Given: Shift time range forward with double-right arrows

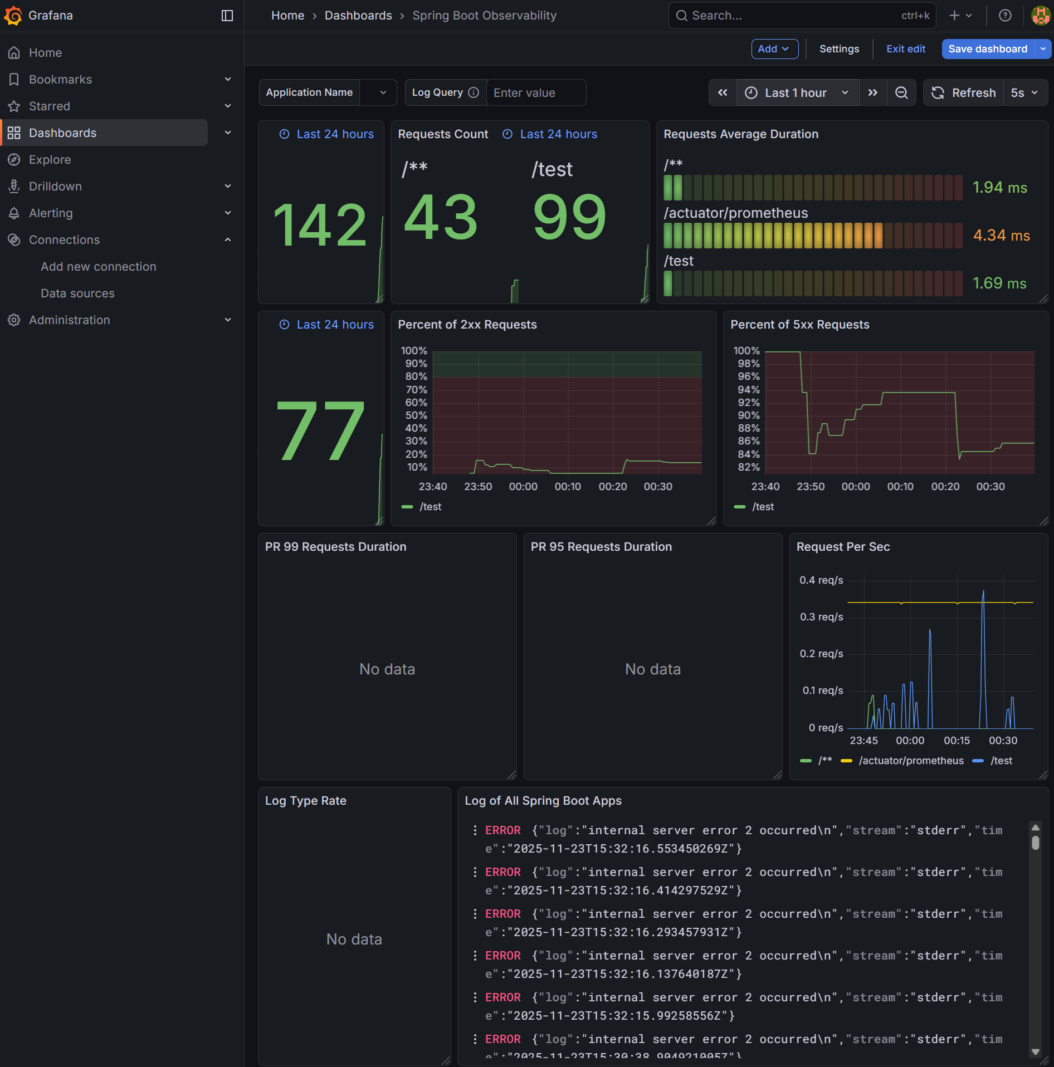Looking at the screenshot, I should [x=873, y=92].
